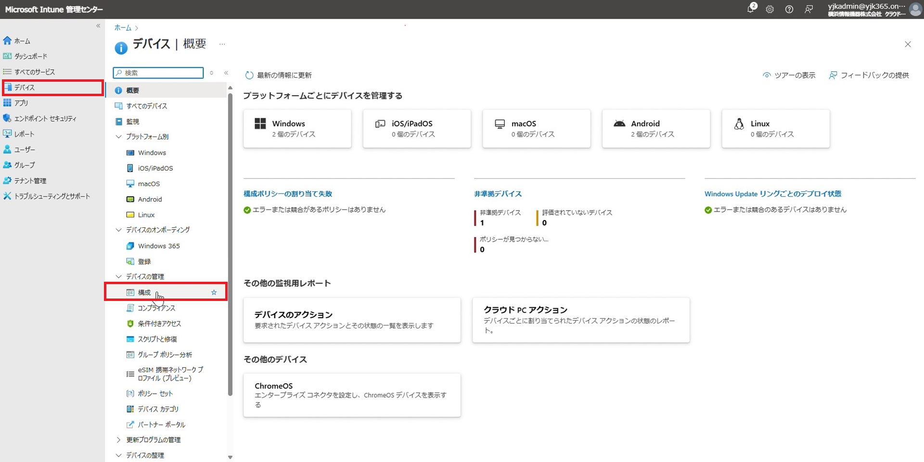Click フィードバックの提供 button
Viewport: 924px width, 462px height.
click(x=869, y=75)
